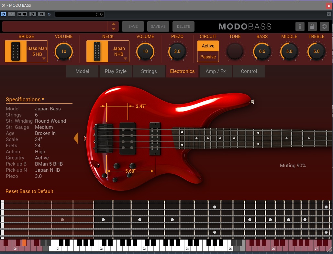Image resolution: width=333 pixels, height=254 pixels.
Task: Click the 'Japan Bass' model value
Action: point(48,109)
